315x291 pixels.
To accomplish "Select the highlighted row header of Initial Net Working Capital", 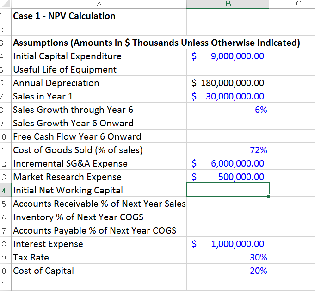I will [6, 190].
